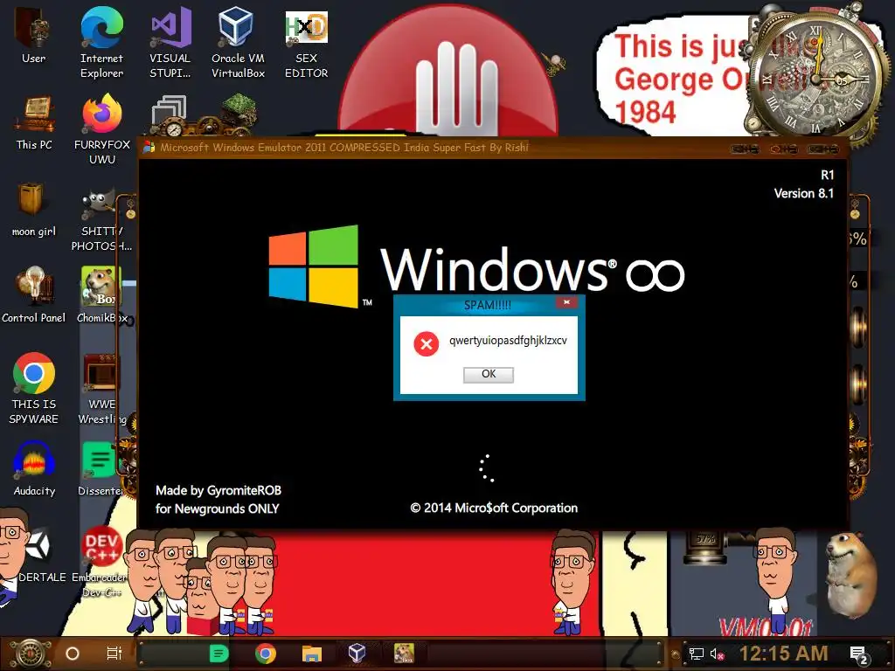The image size is (895, 671).
Task: Open the SHITTY PHOTOSH... GIMP shortcut
Action: click(101, 220)
